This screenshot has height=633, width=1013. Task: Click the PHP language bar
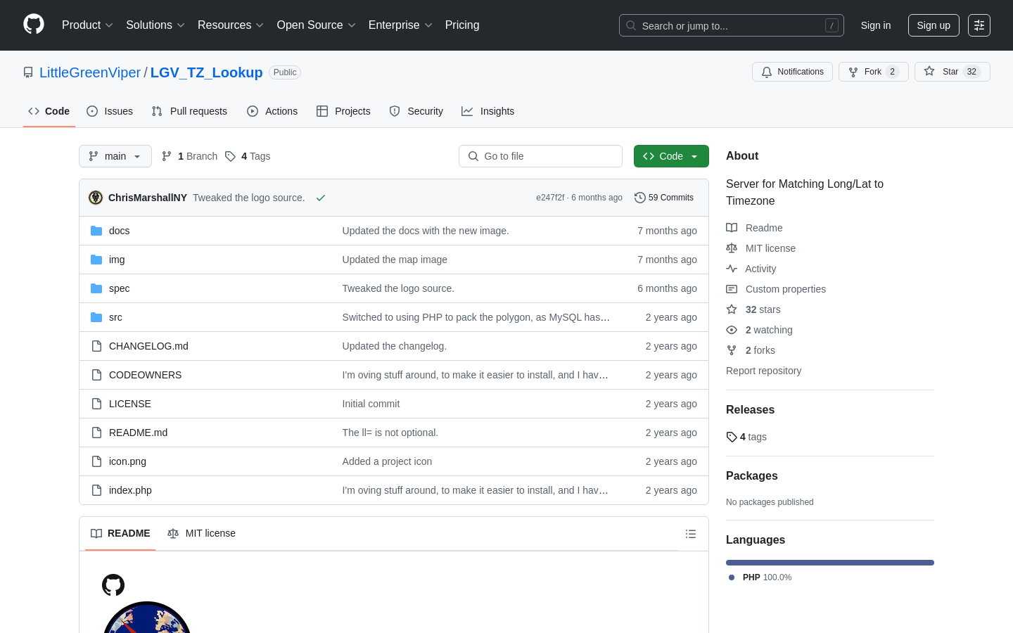pyautogui.click(x=830, y=563)
